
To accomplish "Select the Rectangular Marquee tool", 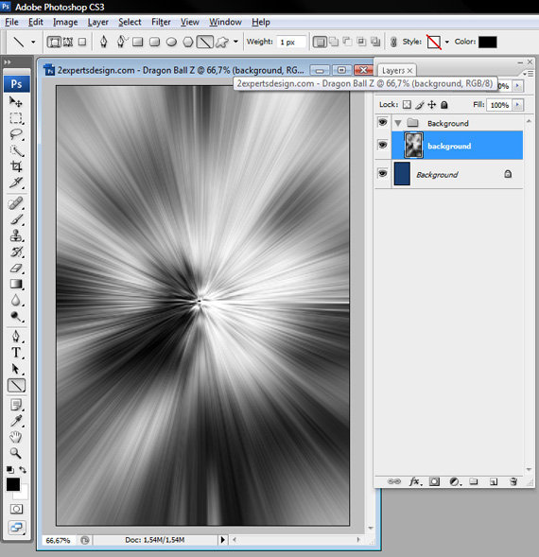I will tap(16, 118).
